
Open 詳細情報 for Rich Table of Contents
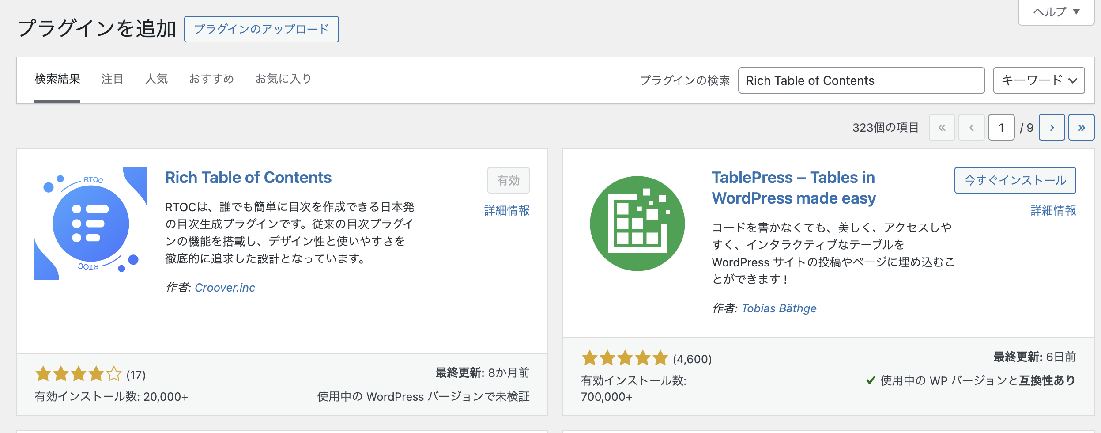(x=507, y=211)
